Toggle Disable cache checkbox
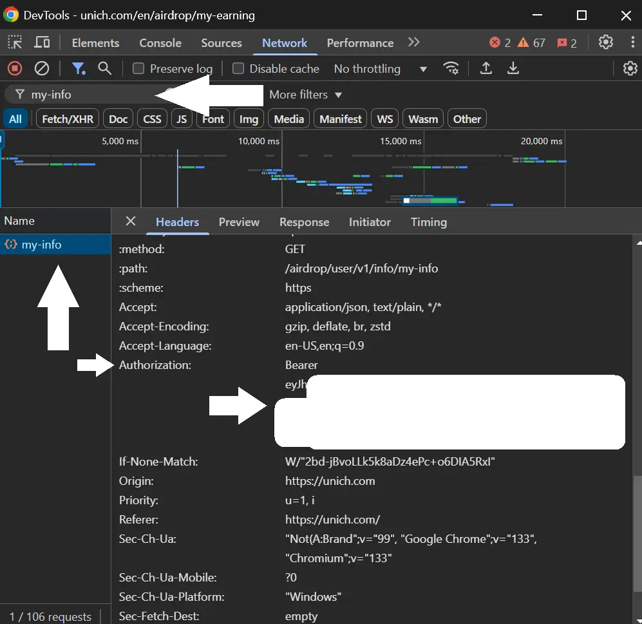 (x=238, y=68)
